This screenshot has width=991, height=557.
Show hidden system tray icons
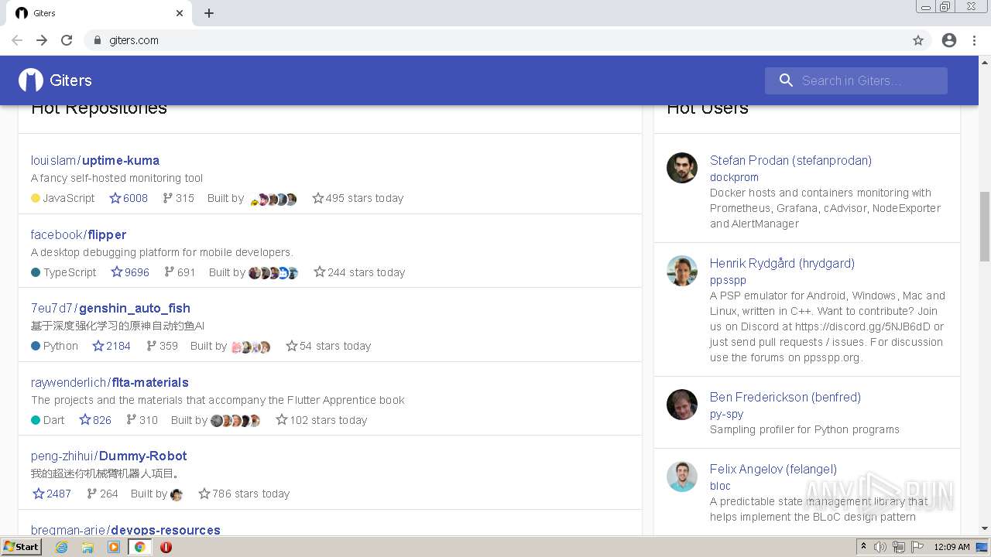click(863, 547)
